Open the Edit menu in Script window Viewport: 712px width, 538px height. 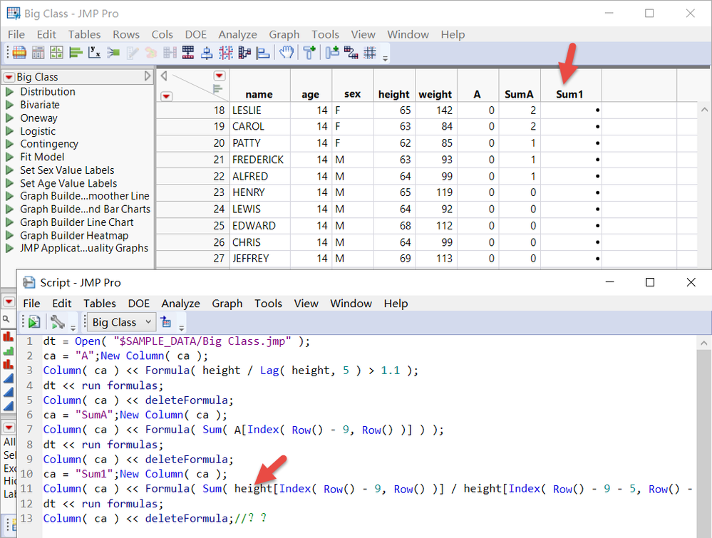(x=62, y=304)
